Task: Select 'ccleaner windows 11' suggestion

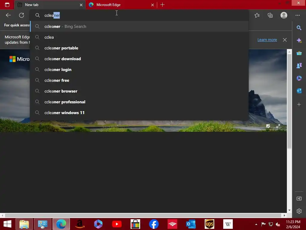Action: point(139,113)
